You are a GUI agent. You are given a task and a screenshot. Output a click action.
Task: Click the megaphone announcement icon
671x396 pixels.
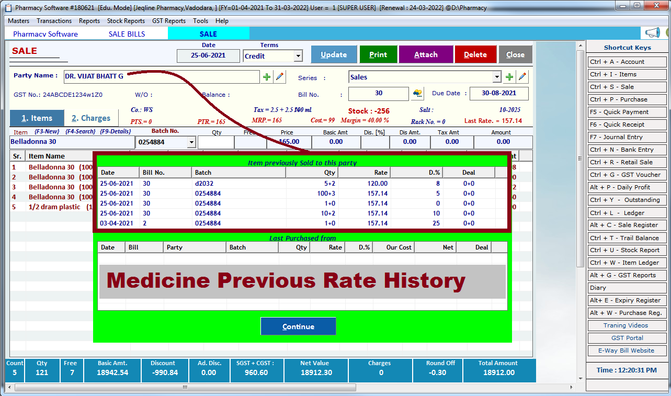click(x=654, y=32)
